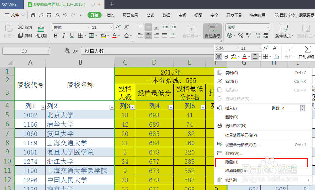Click the fill color bucket in ribbon
Viewport: 315px width, 190px height.
click(x=103, y=36)
